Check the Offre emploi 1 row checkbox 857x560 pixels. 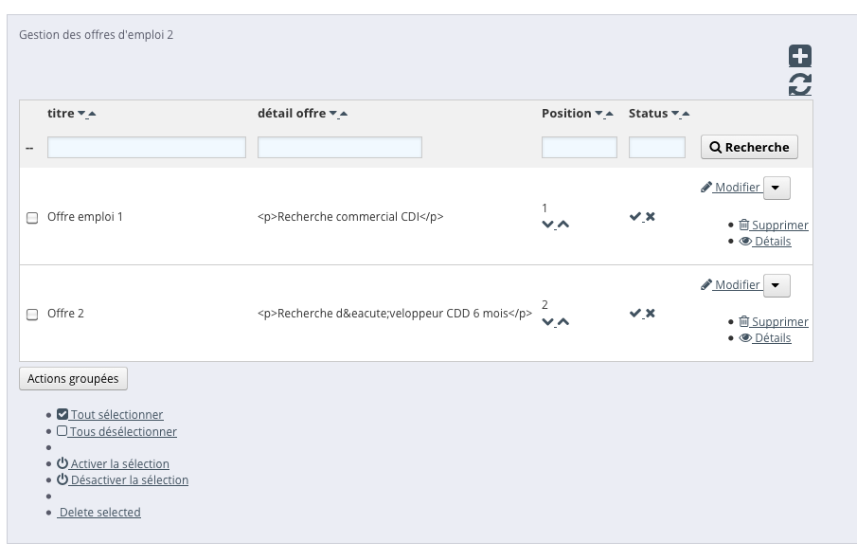32,218
